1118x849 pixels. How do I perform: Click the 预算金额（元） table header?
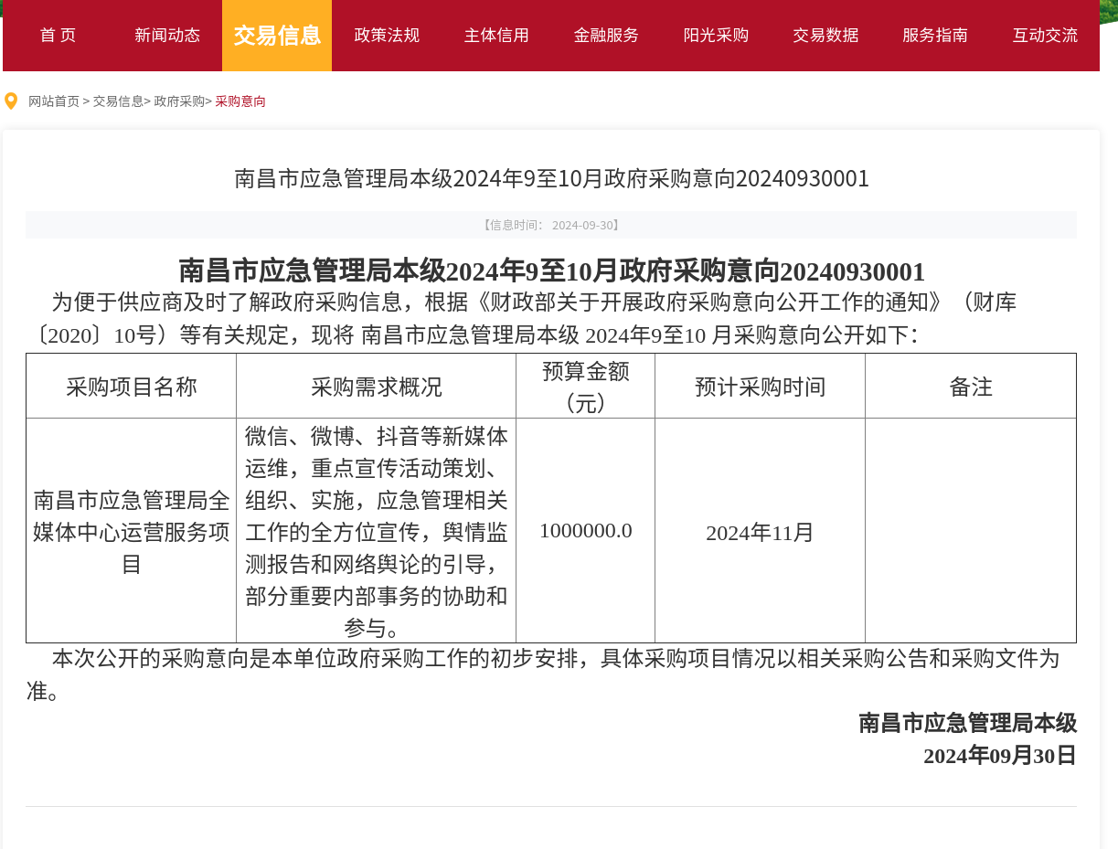click(x=586, y=387)
